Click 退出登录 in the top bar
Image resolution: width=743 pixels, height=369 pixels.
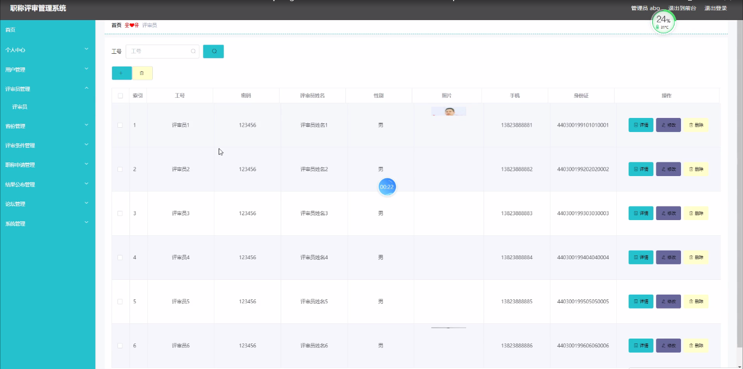point(716,8)
